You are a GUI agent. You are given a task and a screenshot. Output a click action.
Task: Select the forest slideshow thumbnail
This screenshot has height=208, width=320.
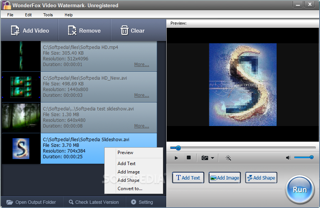(21, 118)
